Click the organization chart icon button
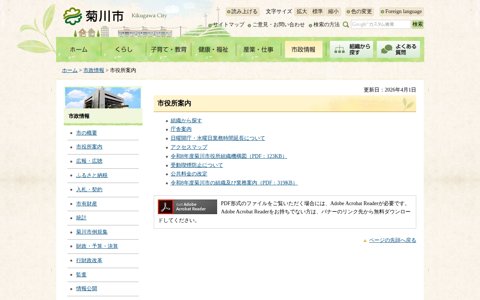The width and height of the screenshot is (480, 300). tap(351, 49)
